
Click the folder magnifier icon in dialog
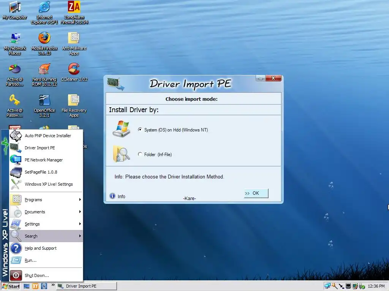tap(121, 154)
